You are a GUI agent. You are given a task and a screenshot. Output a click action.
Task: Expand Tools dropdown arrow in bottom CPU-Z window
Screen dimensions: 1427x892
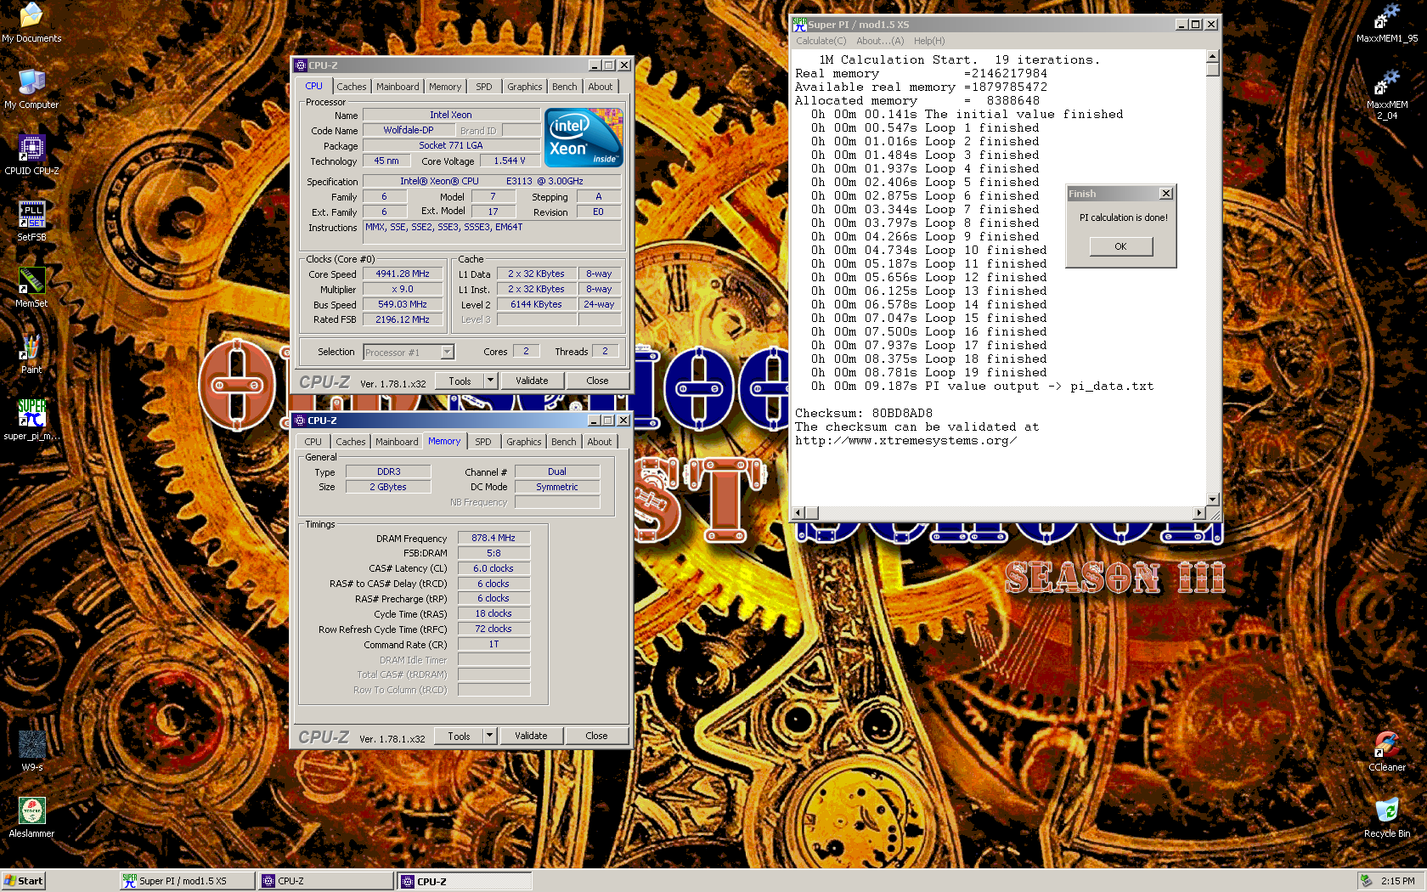pos(489,736)
